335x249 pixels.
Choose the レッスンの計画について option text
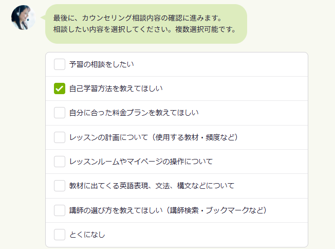pos(153,137)
